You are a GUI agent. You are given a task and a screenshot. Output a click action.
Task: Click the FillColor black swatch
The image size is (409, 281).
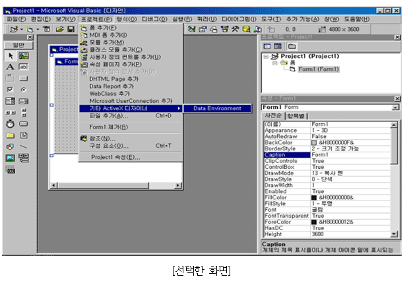314,198
